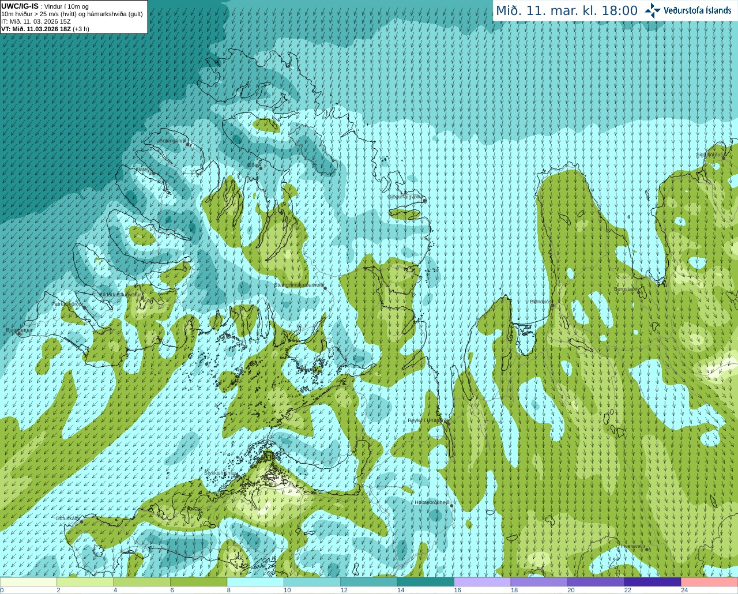The image size is (738, 594).
Task: Select the 2–4 m/s light green legend swatch
Action: [85, 582]
